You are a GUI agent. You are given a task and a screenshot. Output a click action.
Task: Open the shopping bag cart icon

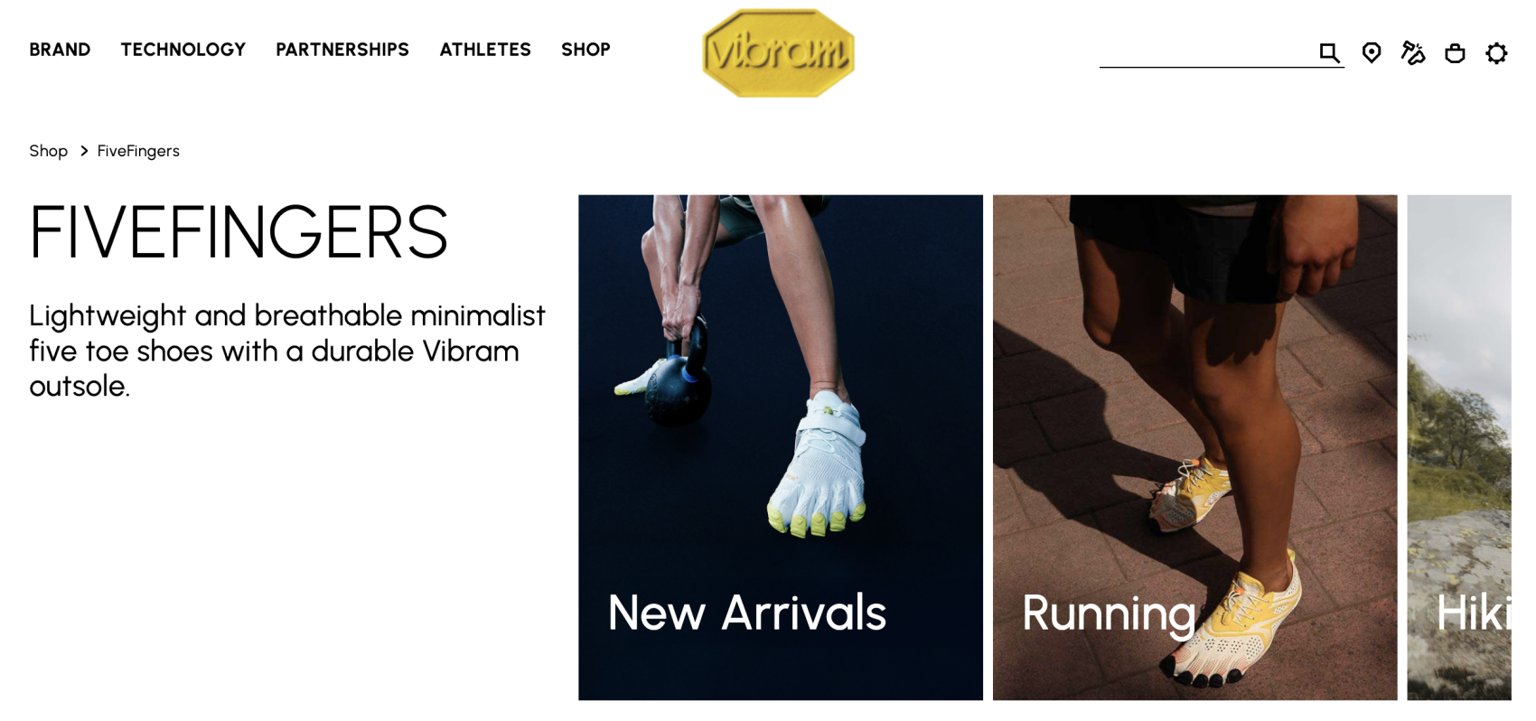1455,53
